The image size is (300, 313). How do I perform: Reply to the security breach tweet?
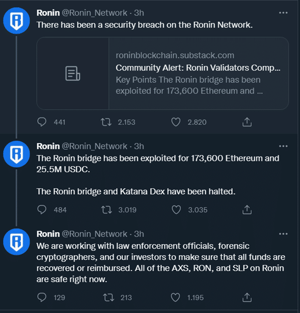[42, 122]
